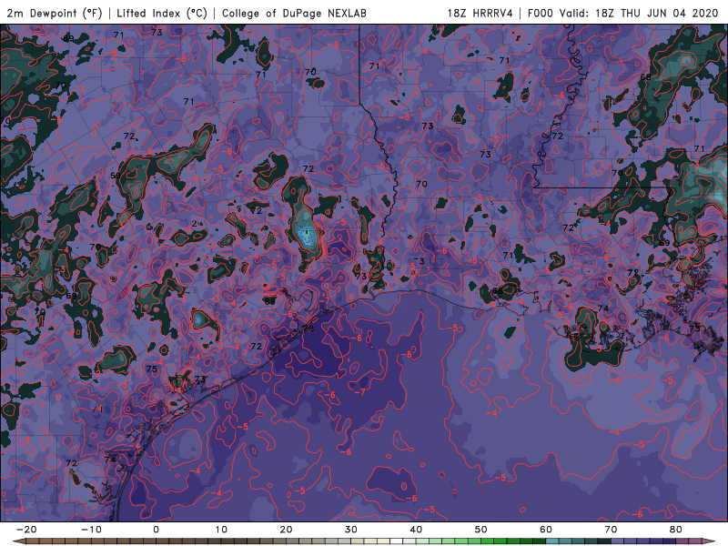Click the 'Lifted Index (°C)' title text

(x=162, y=13)
